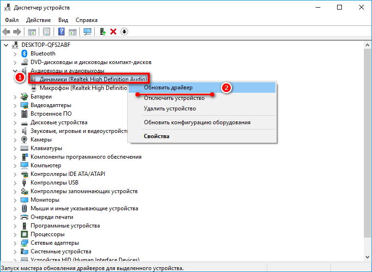Click Свойства in the context menu
This screenshot has height=272, width=372.
(156, 136)
